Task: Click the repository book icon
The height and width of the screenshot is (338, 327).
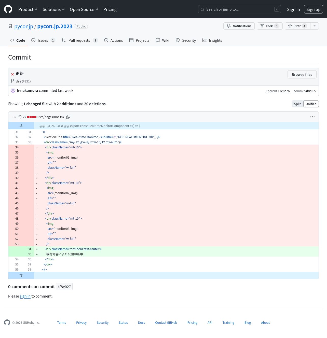Action: point(10,26)
